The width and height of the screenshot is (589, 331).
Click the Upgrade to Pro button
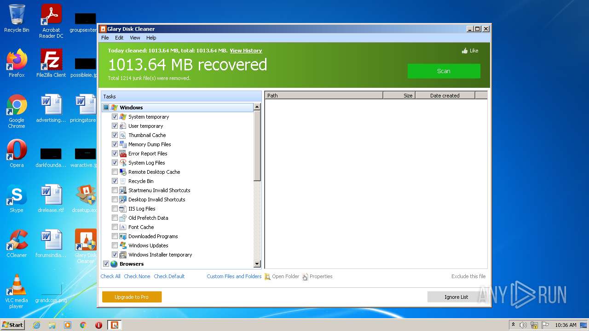coord(132,297)
